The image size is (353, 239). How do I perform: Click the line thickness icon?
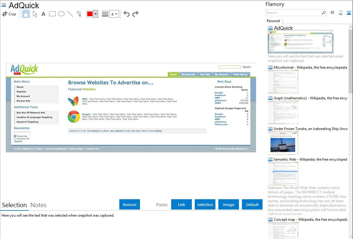click(105, 14)
